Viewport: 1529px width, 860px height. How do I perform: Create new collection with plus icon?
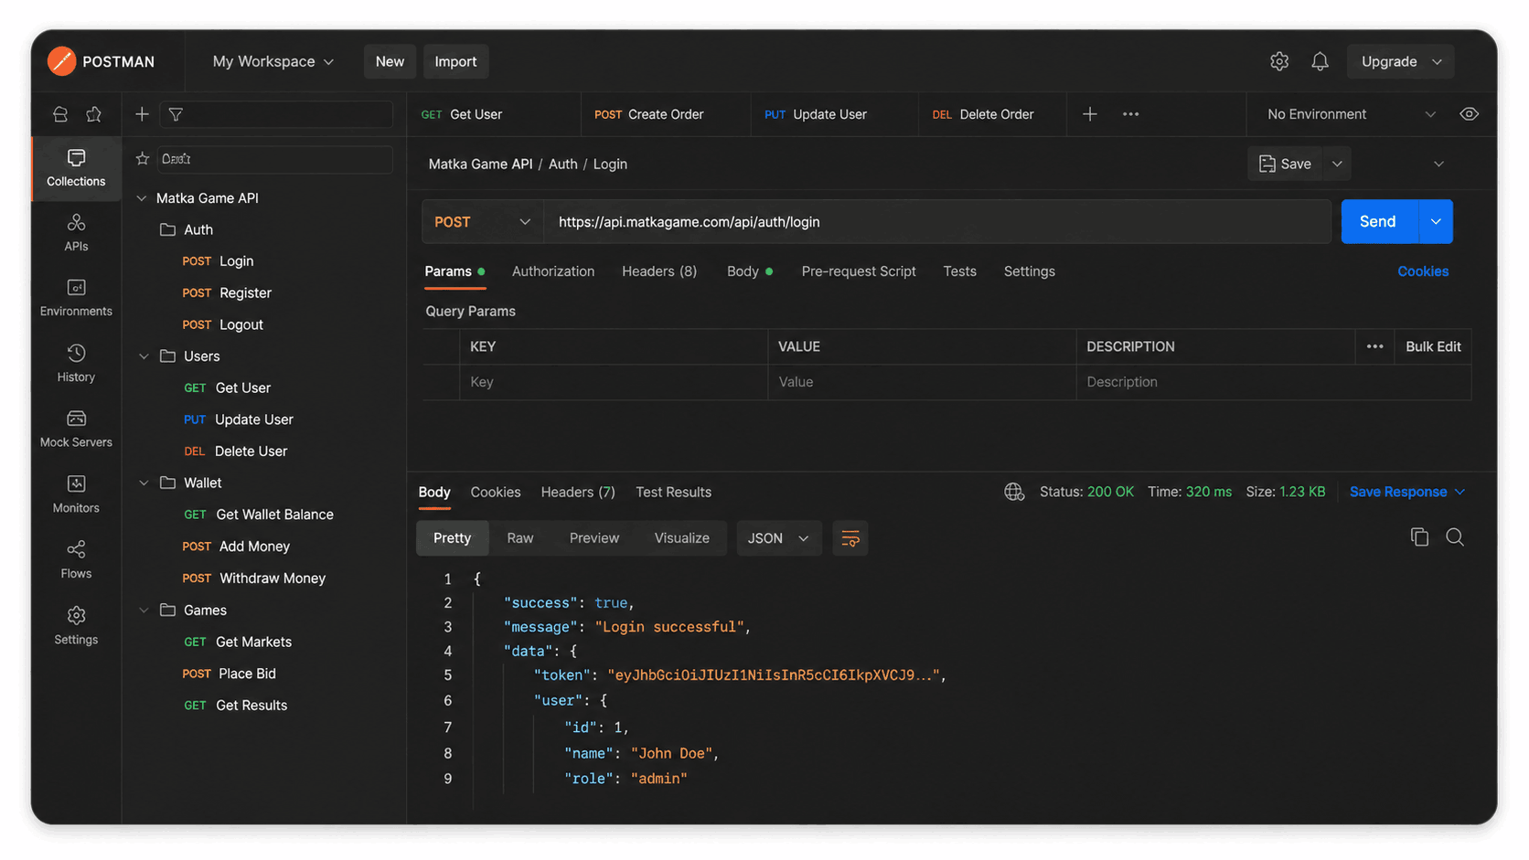pyautogui.click(x=142, y=114)
